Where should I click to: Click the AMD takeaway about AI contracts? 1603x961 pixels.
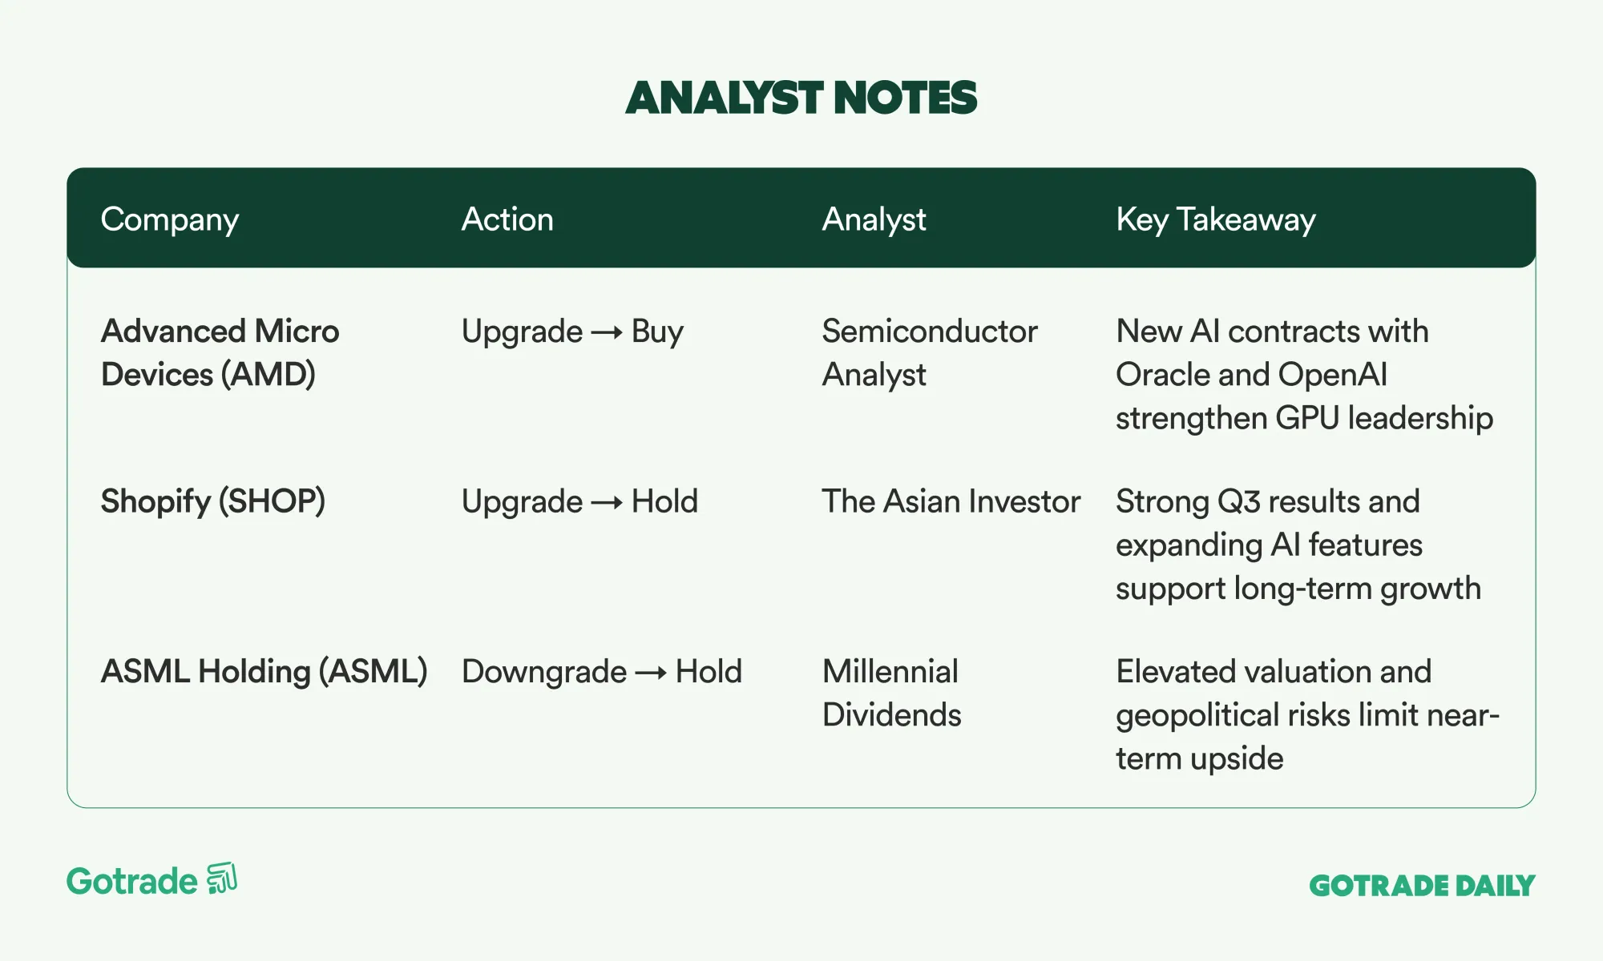(1304, 375)
